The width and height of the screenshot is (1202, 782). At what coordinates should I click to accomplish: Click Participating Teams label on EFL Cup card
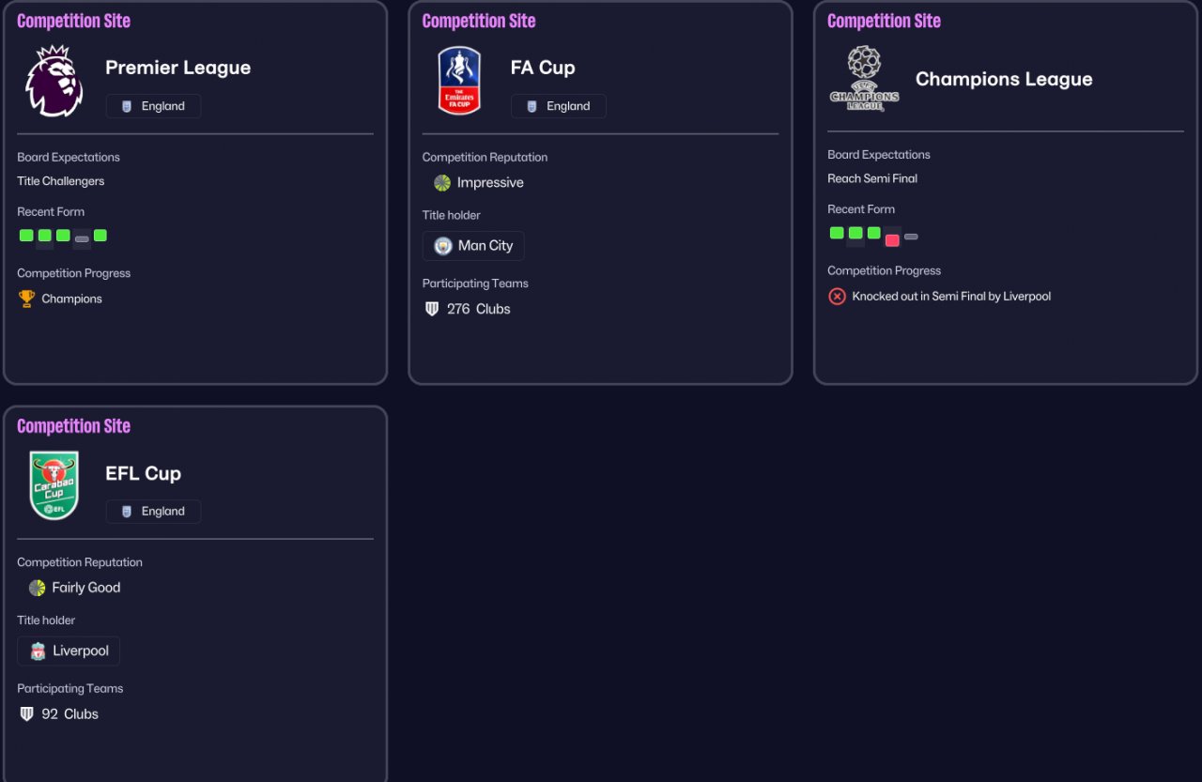[70, 688]
